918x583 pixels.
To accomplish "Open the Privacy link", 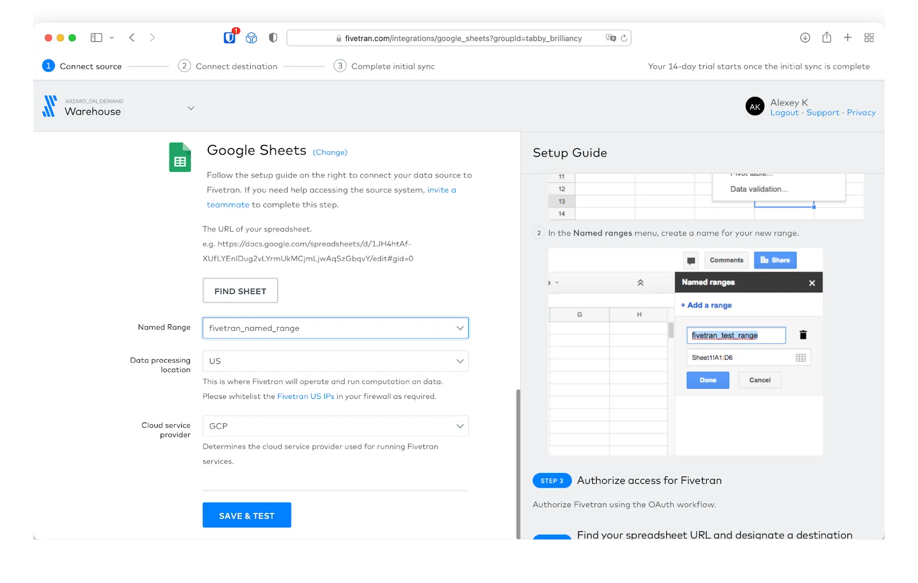I will click(x=861, y=113).
